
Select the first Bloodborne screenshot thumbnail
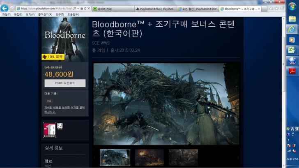click(x=115, y=157)
